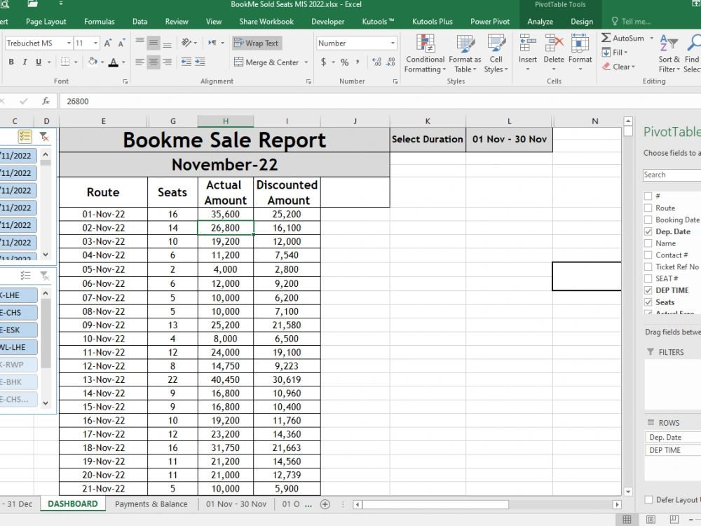Viewport: 701px width, 526px height.
Task: Open the font size dropdown
Action: 95,43
